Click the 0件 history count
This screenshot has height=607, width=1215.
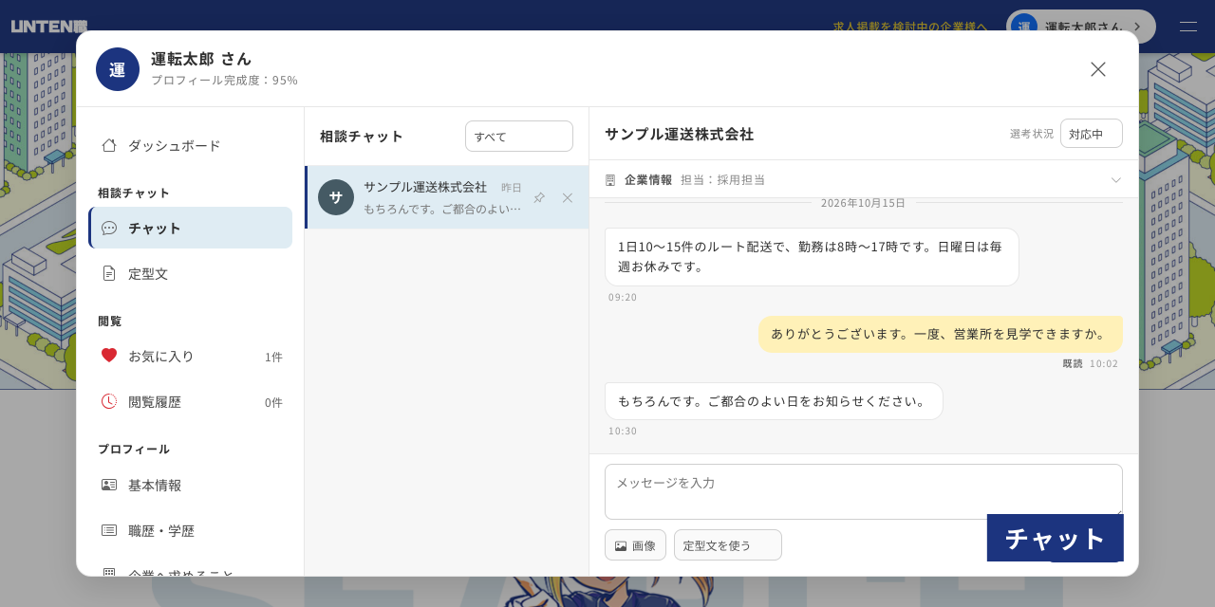pos(273,402)
